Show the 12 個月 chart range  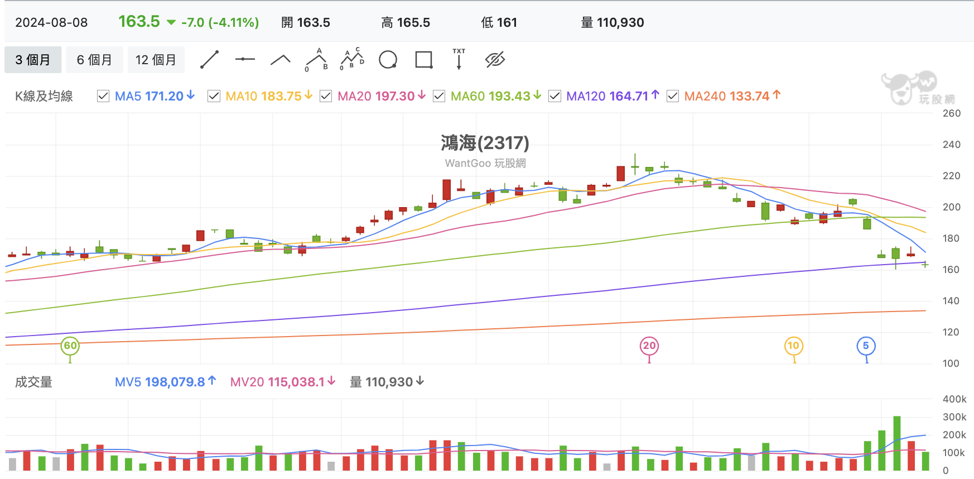[156, 60]
